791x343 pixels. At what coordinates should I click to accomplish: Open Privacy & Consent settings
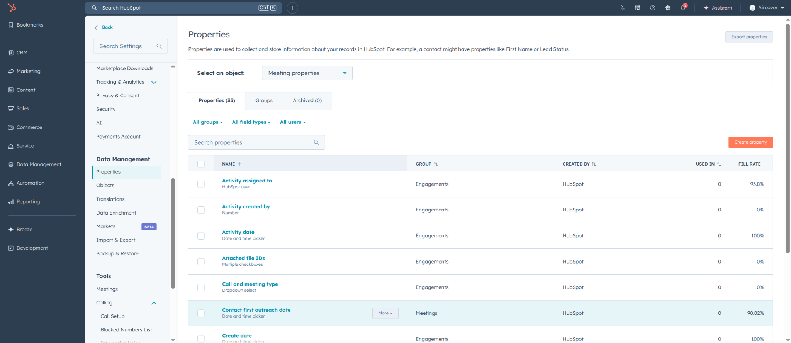pyautogui.click(x=118, y=95)
